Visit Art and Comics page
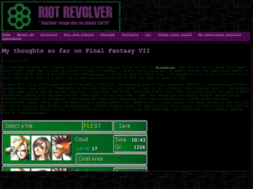This screenshot has width=253, height=189. (79, 35)
